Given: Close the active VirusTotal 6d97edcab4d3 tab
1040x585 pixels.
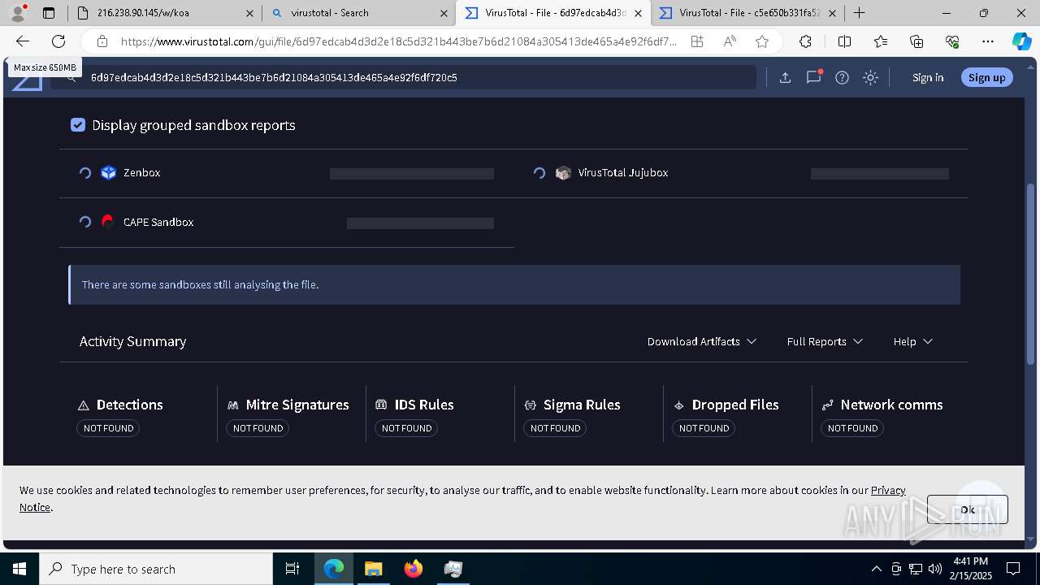Looking at the screenshot, I should (638, 13).
